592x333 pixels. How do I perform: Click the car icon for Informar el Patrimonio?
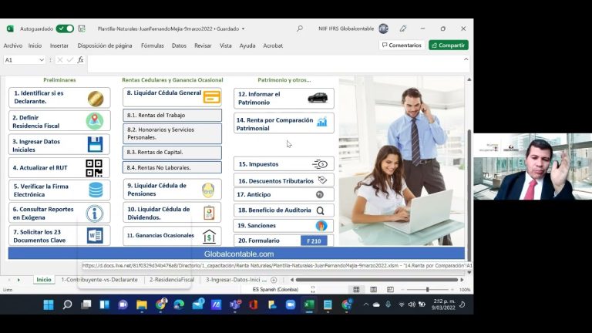click(318, 98)
